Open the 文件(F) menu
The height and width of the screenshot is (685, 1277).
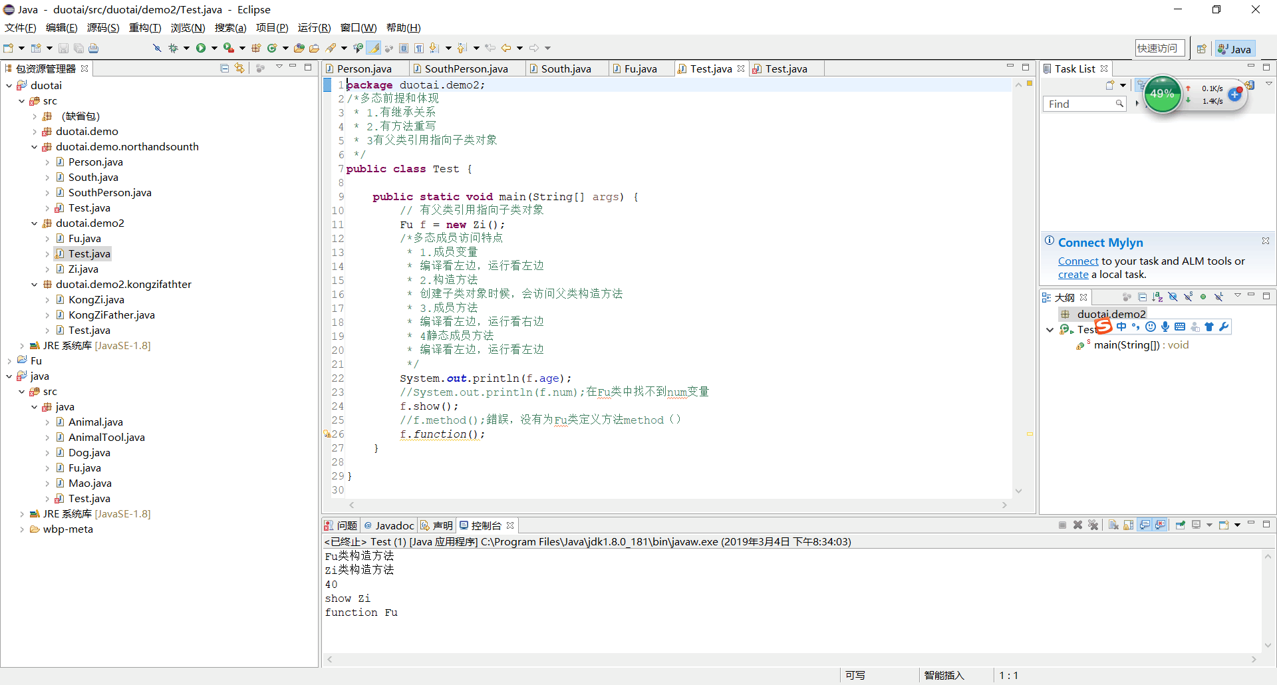[21, 27]
